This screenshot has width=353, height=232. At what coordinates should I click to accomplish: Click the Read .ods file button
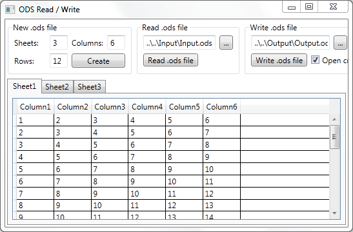coord(170,60)
